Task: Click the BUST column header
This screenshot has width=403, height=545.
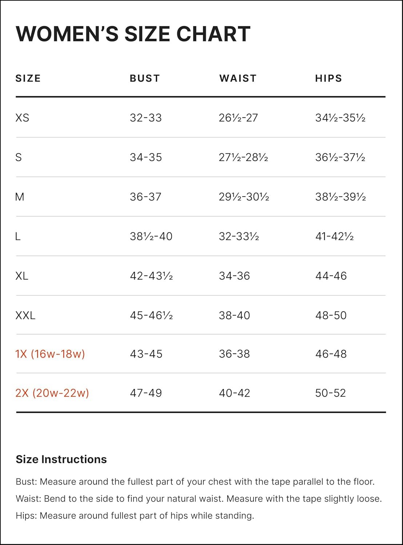Action: pos(145,78)
